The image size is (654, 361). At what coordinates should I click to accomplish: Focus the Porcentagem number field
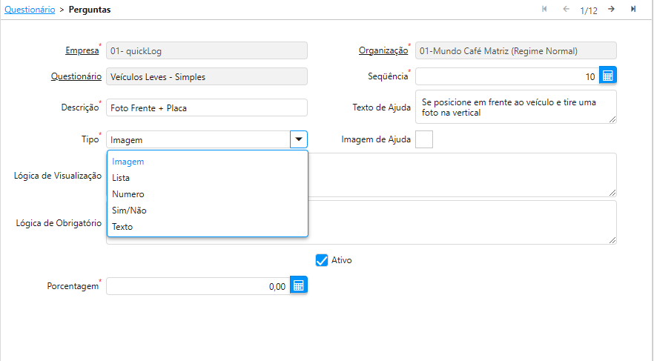click(x=196, y=286)
